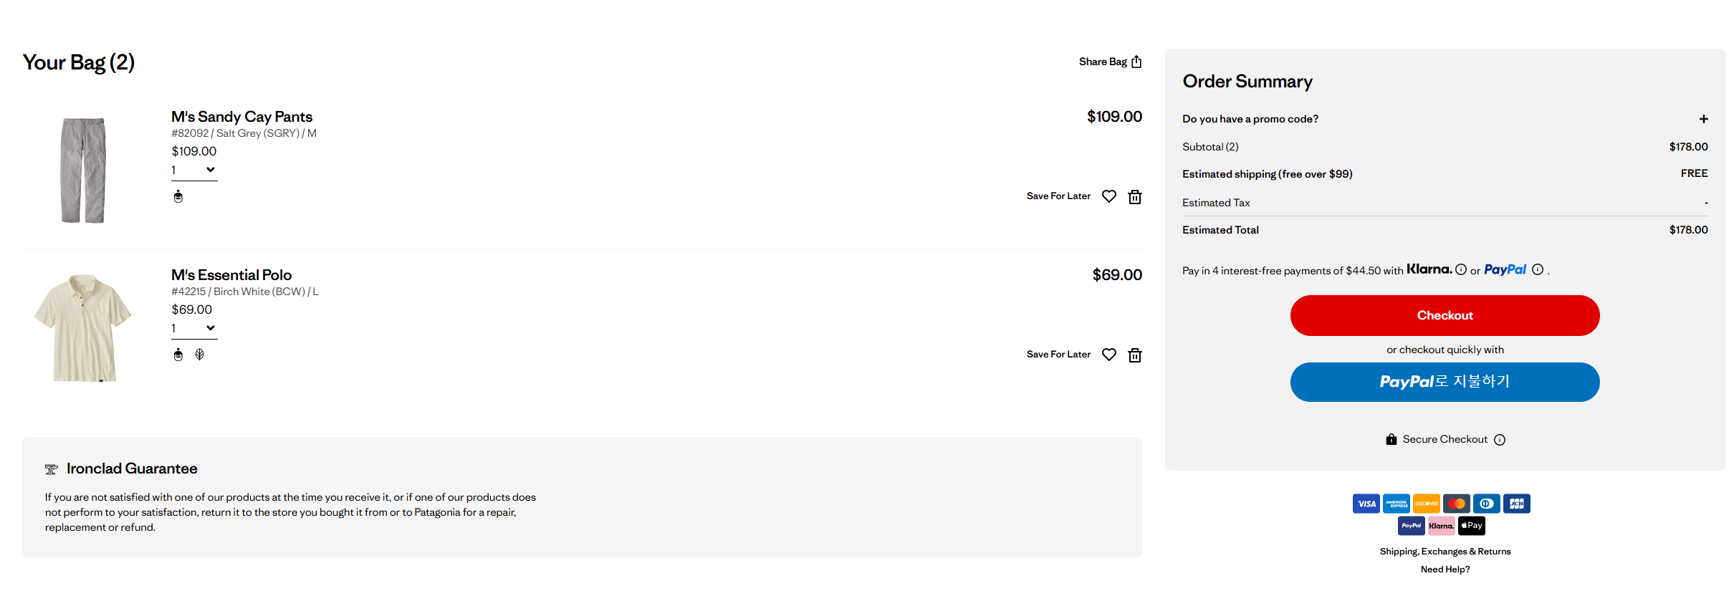Viewport: 1734px width, 591px height.
Task: Show Secure Checkout info icon
Action: point(1500,440)
